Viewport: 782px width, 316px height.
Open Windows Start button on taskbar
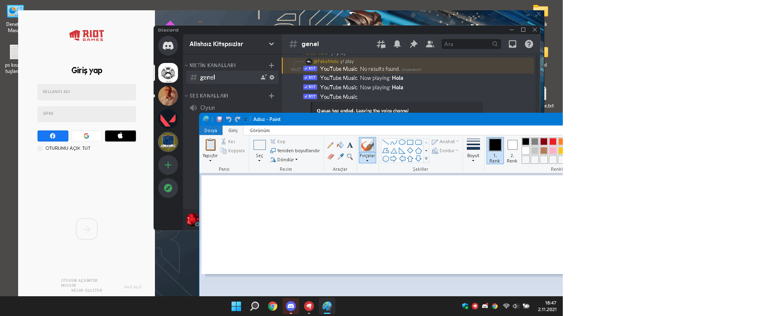(x=236, y=306)
